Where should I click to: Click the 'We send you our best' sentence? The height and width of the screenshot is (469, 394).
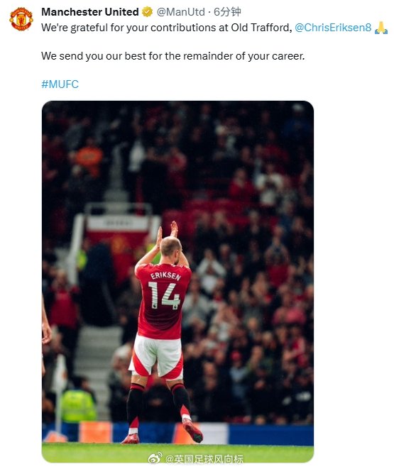pos(173,56)
